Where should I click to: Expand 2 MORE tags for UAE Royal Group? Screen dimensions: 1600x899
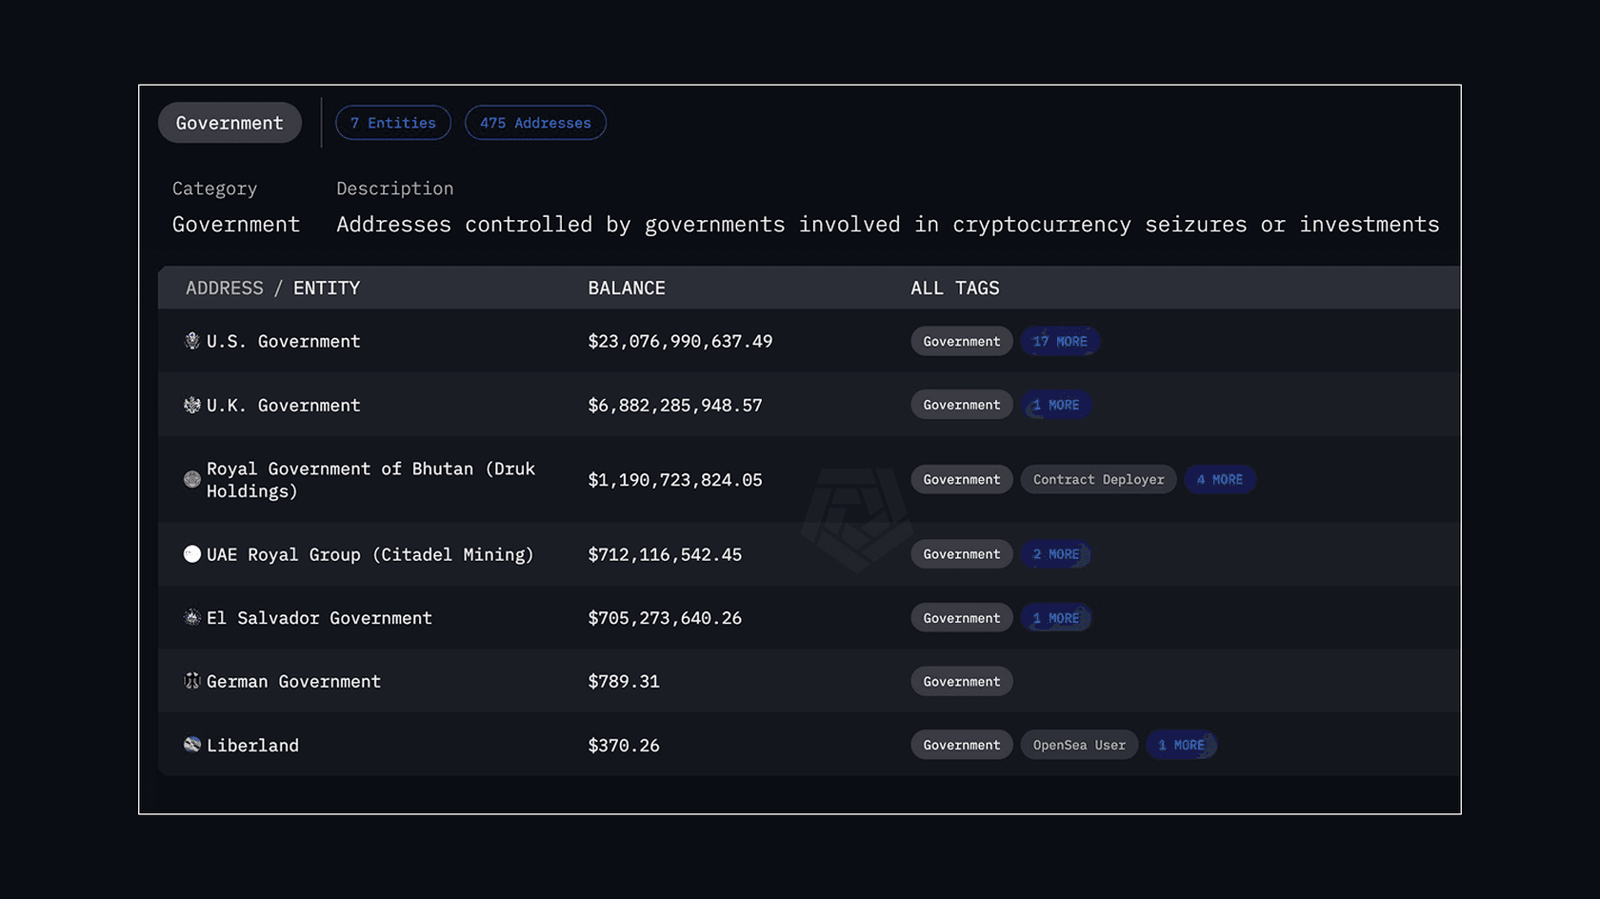click(1056, 554)
